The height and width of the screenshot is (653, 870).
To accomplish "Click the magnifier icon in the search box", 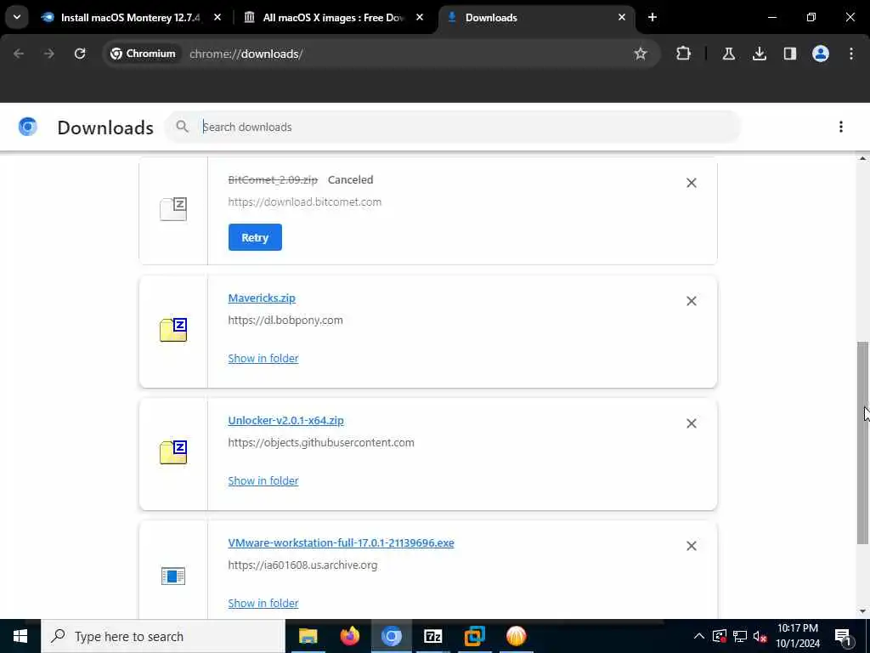I will pyautogui.click(x=182, y=127).
